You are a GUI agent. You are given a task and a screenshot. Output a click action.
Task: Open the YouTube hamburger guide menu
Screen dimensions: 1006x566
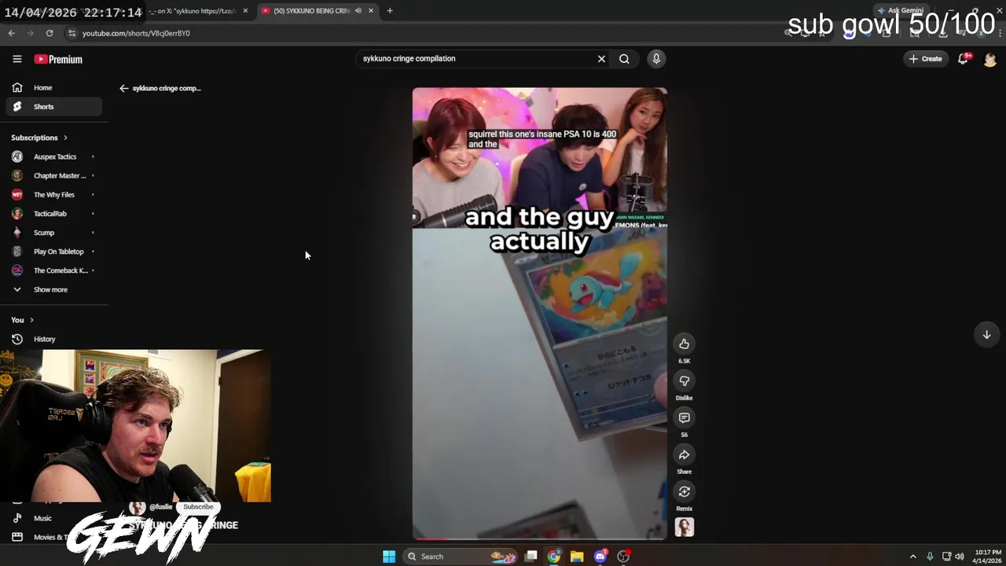coord(17,59)
